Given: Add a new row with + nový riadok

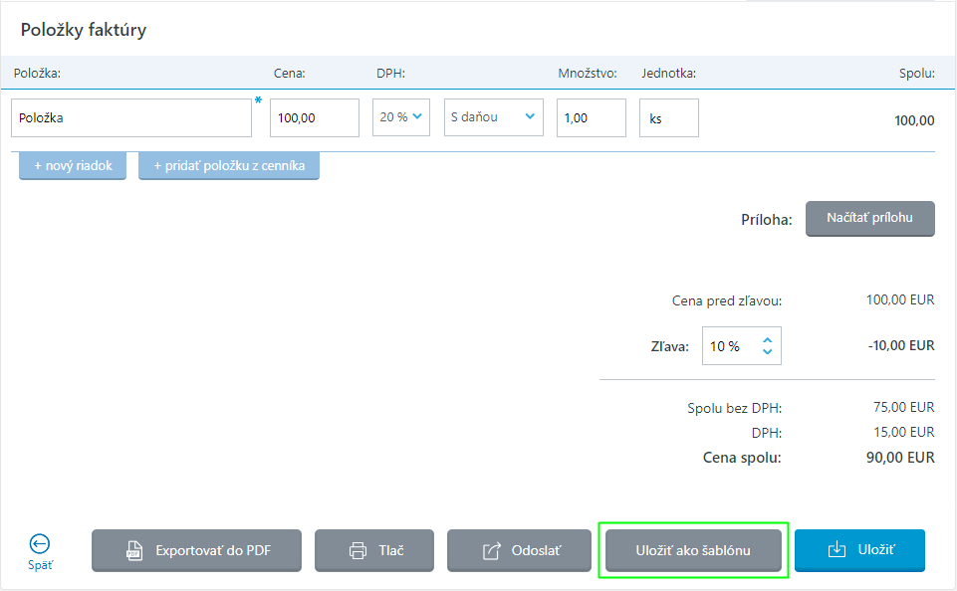Looking at the screenshot, I should click(x=73, y=166).
